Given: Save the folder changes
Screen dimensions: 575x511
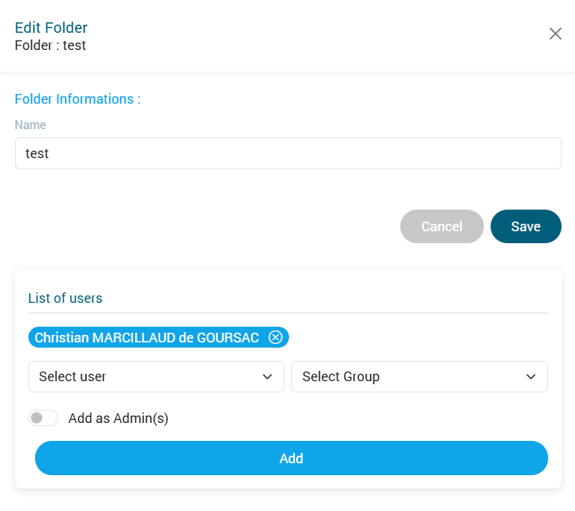Looking at the screenshot, I should click(x=526, y=227).
